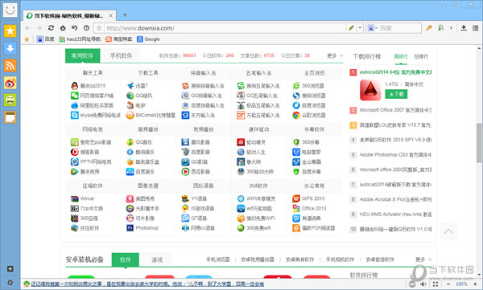
Task: Zoom in with the status bar plus
Action: 476,284
